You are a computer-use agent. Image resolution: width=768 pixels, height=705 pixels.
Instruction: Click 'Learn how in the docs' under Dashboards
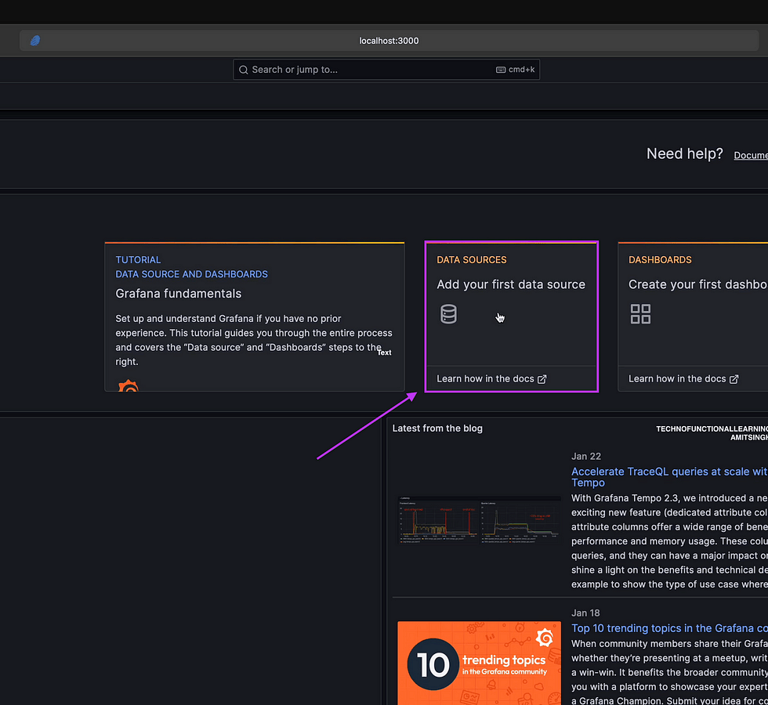[x=677, y=379]
